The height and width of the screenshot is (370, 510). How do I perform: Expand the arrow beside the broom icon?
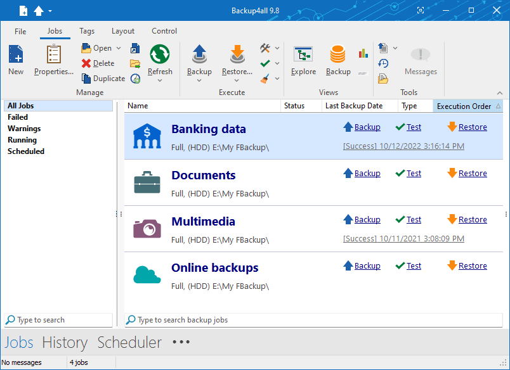(x=277, y=79)
